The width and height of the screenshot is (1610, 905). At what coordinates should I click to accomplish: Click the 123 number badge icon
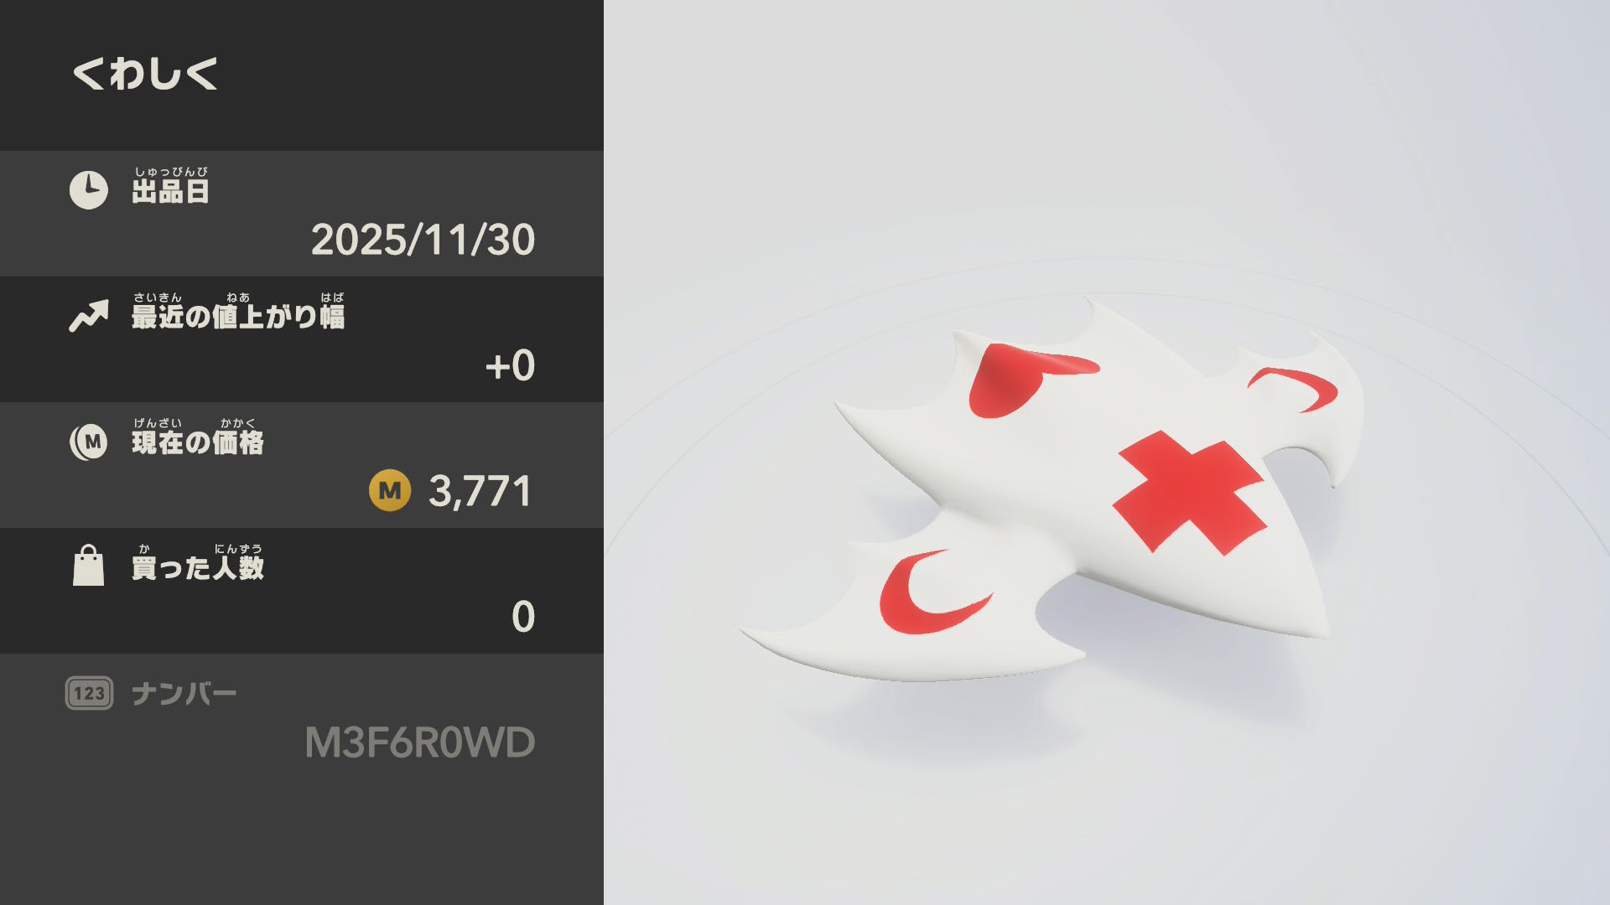(x=89, y=693)
